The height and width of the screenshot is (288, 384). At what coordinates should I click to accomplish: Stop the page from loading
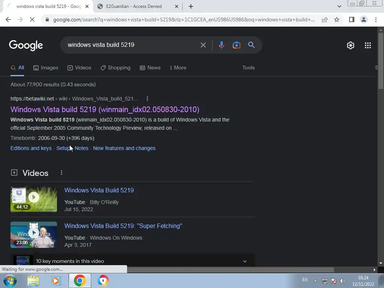(32, 19)
